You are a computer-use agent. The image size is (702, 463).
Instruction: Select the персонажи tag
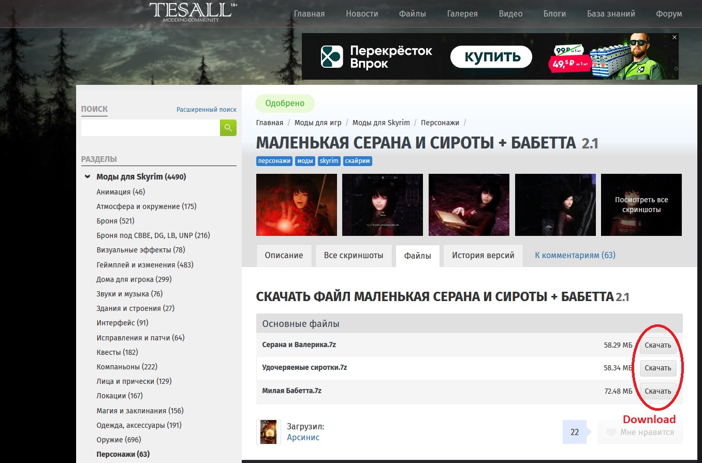tap(274, 161)
